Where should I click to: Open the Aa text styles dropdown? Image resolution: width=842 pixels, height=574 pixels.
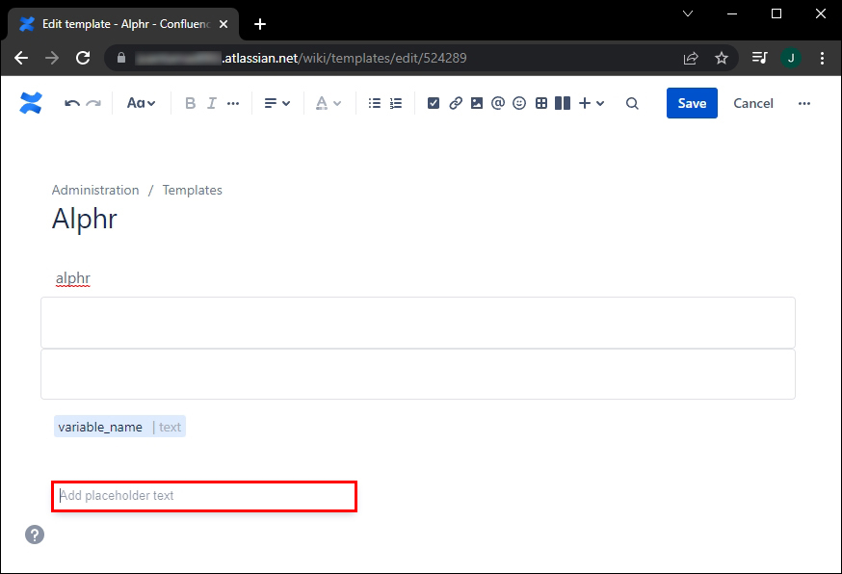(141, 103)
